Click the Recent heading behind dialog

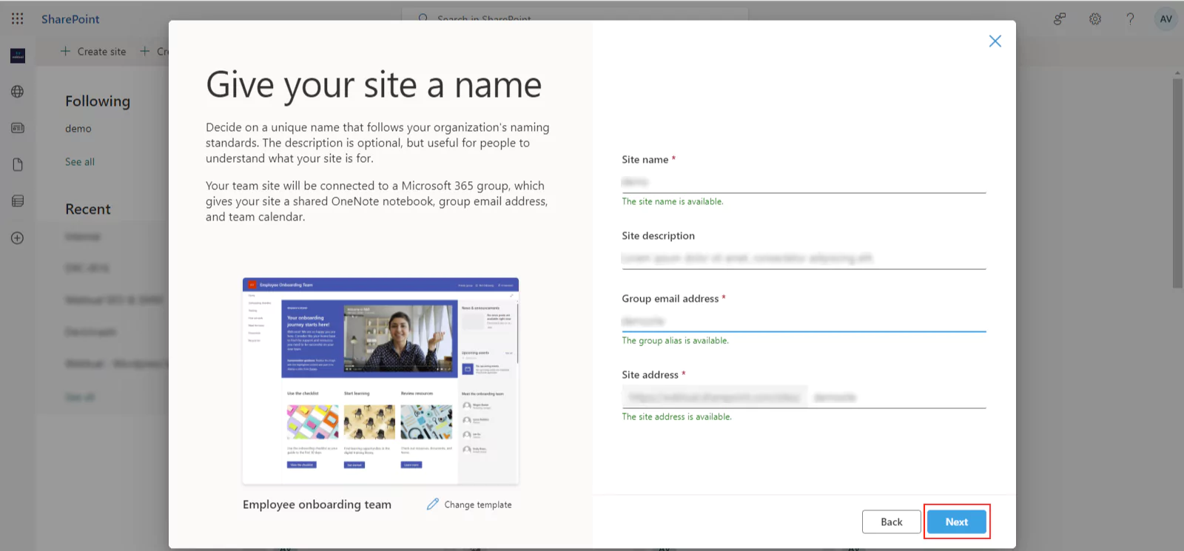[x=88, y=209]
